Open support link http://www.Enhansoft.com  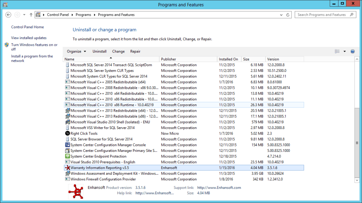219,187
